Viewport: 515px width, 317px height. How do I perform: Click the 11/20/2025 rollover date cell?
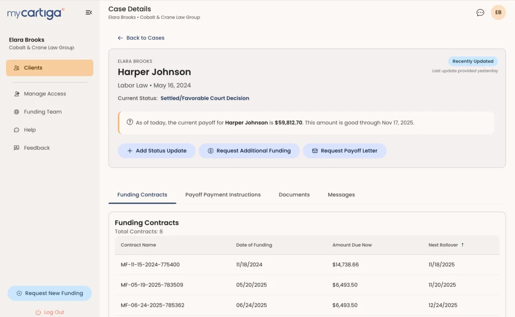tap(442, 285)
